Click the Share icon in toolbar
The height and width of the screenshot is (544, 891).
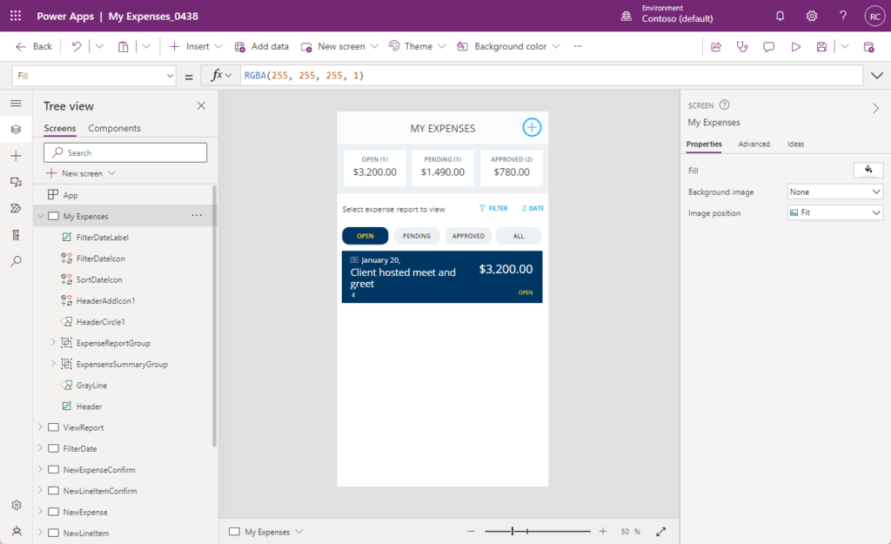pyautogui.click(x=716, y=47)
